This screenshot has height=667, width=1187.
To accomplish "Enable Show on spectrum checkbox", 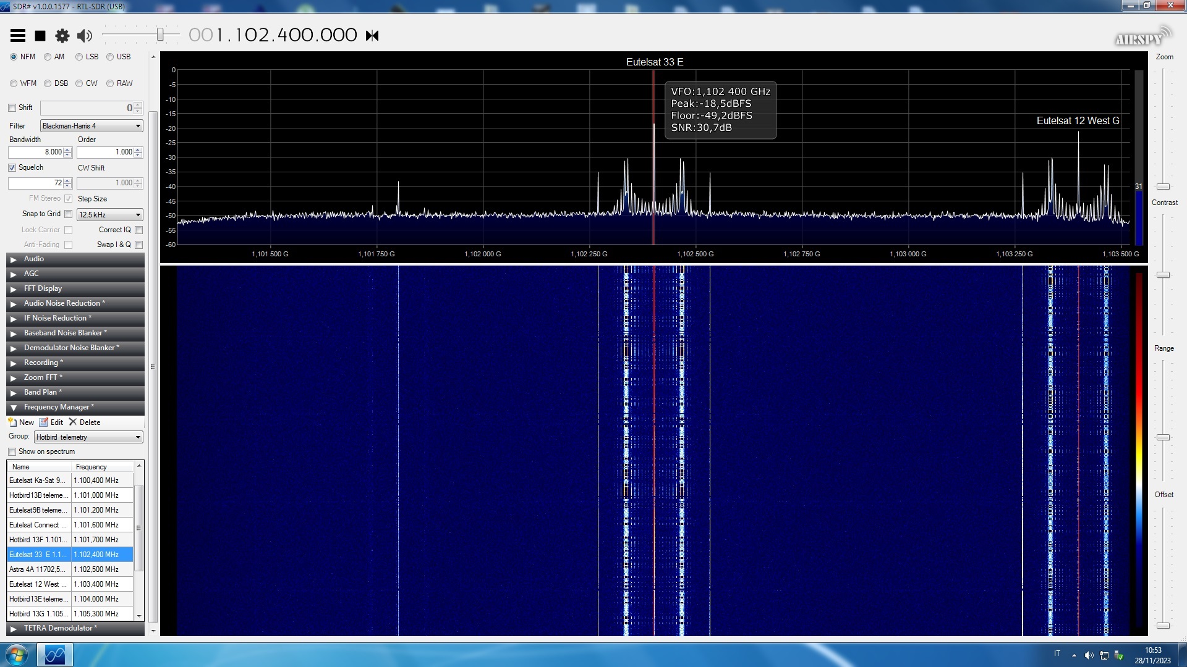I will coord(12,451).
